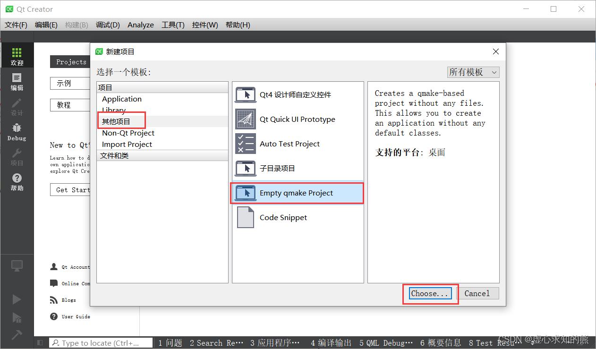The height and width of the screenshot is (349, 596).
Task: Click the Start Debugging run icon
Action: [17, 317]
